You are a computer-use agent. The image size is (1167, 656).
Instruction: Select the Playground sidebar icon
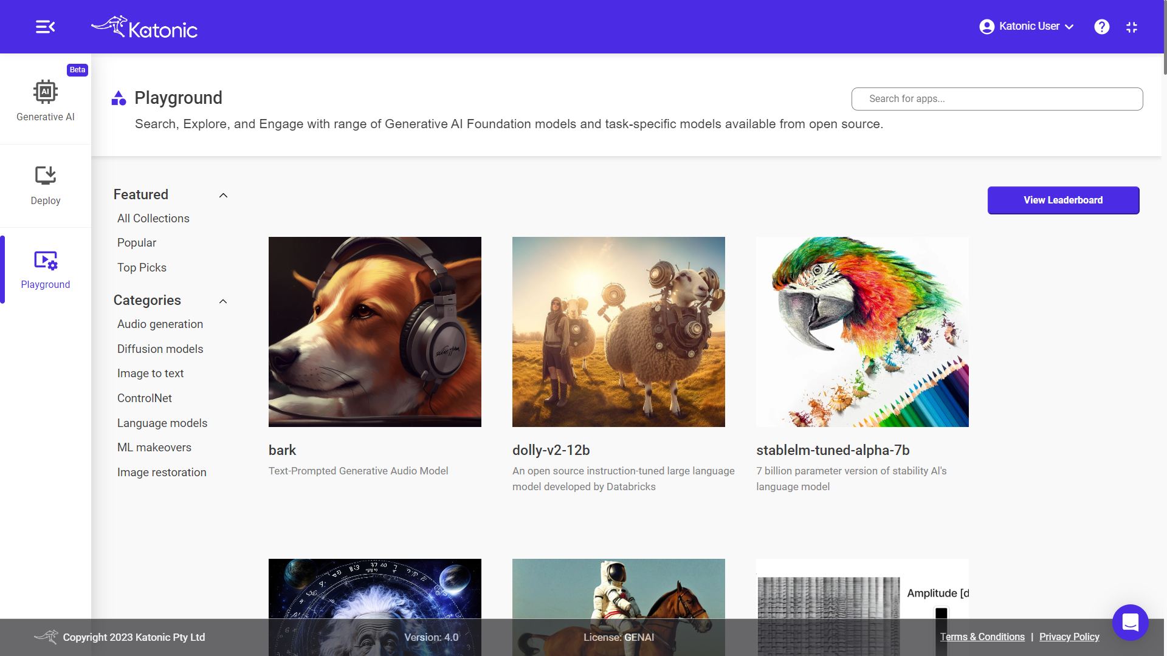pos(46,261)
